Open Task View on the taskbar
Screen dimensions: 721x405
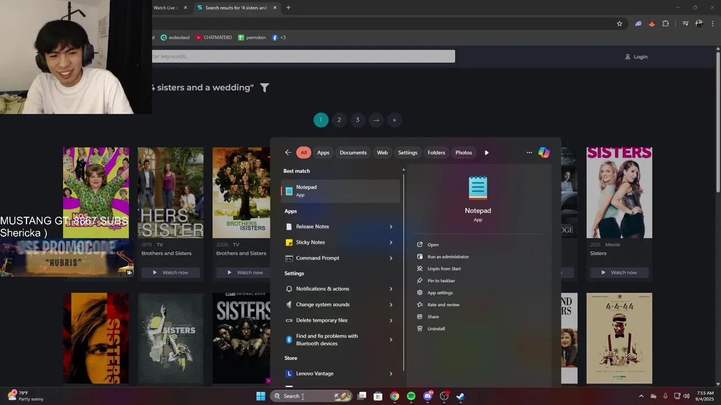362,396
